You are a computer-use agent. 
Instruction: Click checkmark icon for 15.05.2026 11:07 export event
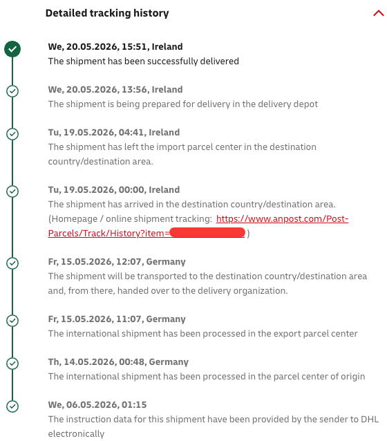(12, 321)
